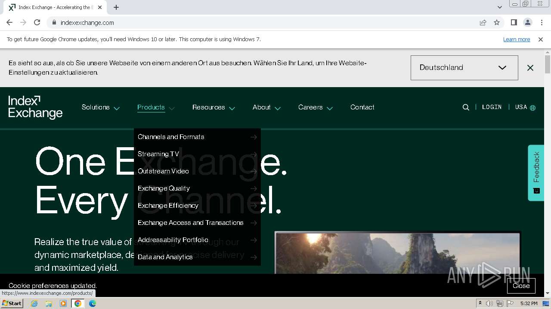Open a new tab with plus icon
The height and width of the screenshot is (309, 551).
coord(116,7)
